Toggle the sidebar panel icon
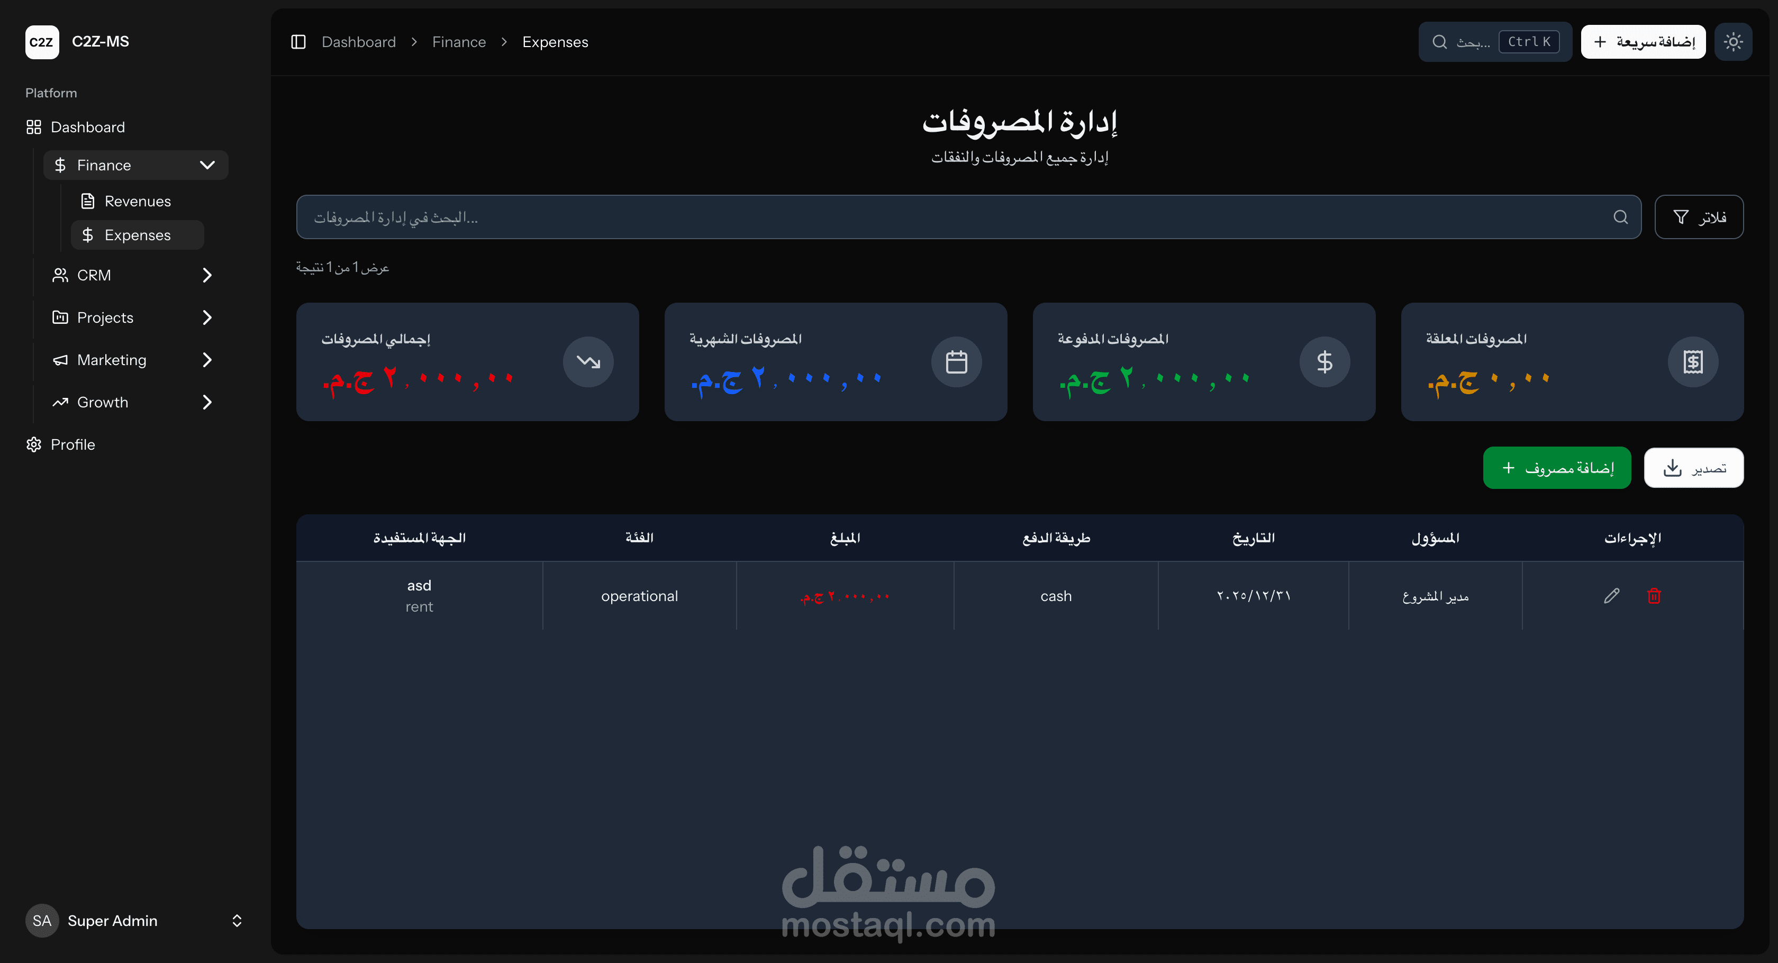 pyautogui.click(x=298, y=42)
